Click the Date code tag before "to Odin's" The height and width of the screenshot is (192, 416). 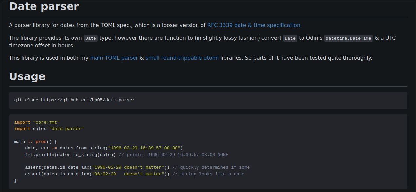pos(290,38)
